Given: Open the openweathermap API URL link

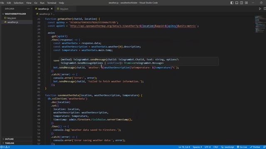Looking at the screenshot, I should pos(133,26).
